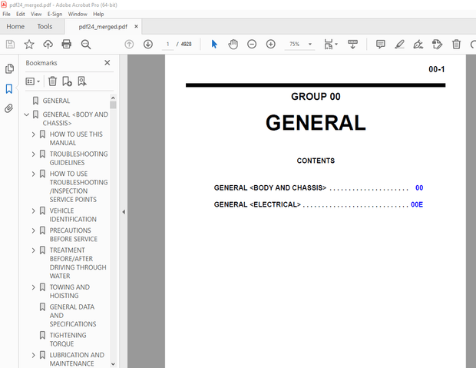Select the pdf24_merged.pdf document tab

click(x=103, y=27)
